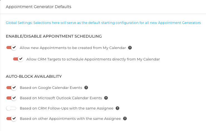
Task: Click the Appointment Generator Defaults title
Action: tap(38, 7)
